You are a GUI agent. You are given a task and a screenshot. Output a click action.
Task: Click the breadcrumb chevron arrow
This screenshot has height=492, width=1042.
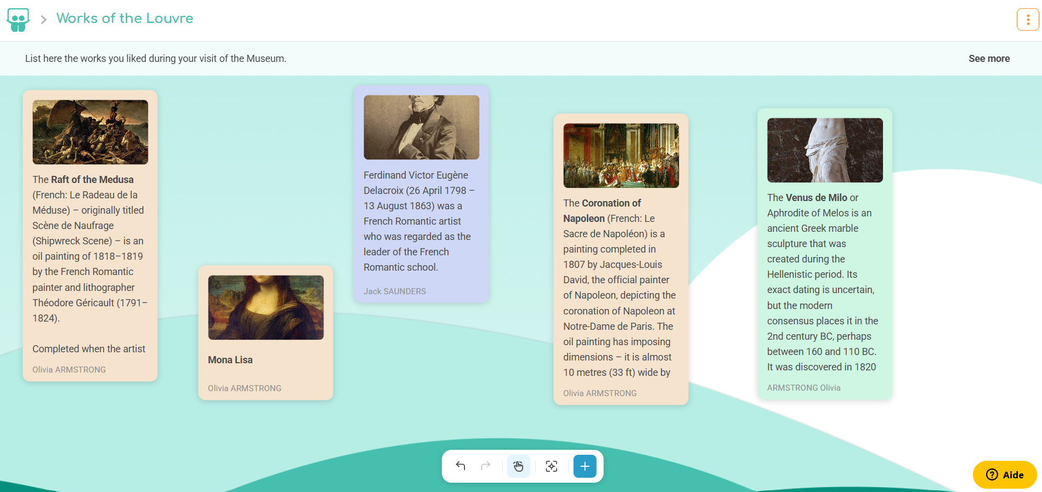tap(43, 20)
